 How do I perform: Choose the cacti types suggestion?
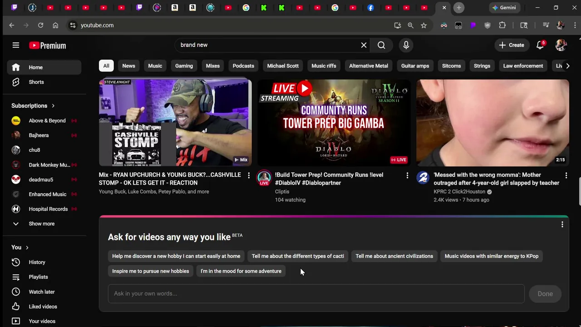pos(298,256)
